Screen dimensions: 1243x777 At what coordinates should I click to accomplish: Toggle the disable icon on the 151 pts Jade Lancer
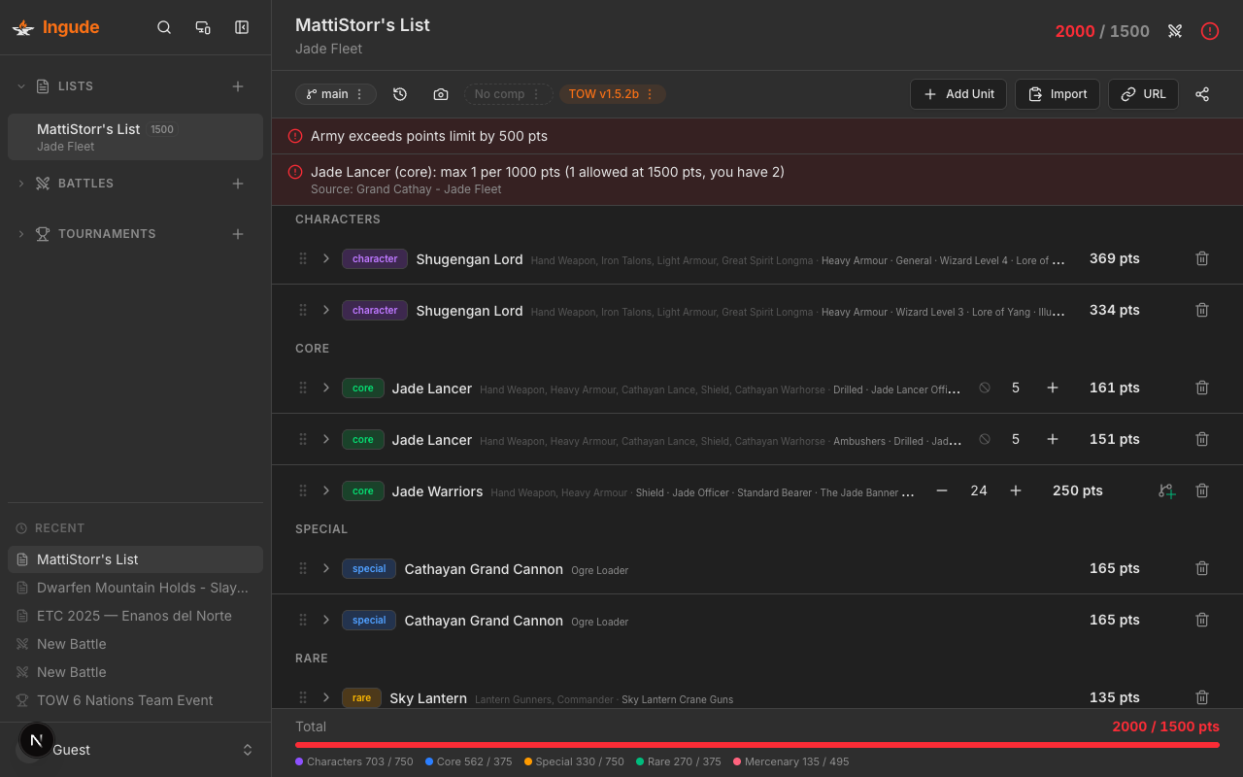point(985,438)
